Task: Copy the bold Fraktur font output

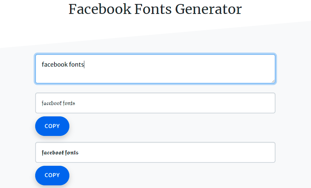Action: coord(52,175)
